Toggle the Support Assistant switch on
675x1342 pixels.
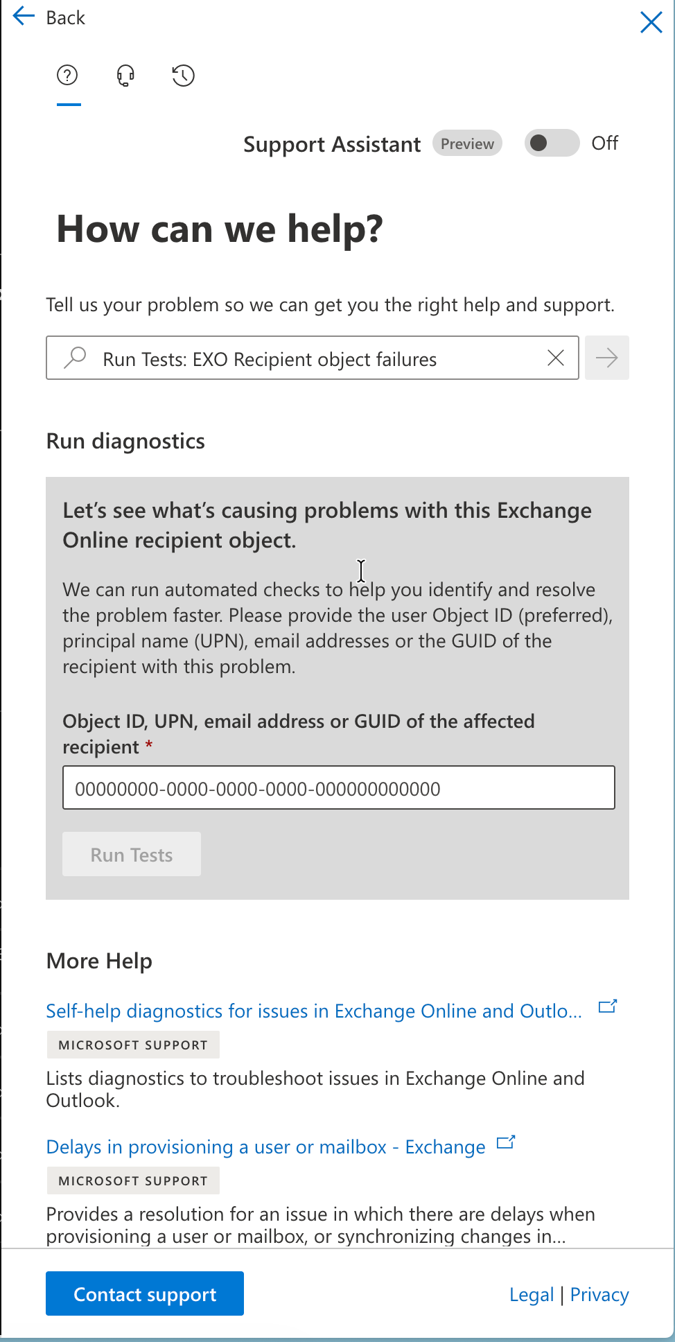(x=551, y=143)
